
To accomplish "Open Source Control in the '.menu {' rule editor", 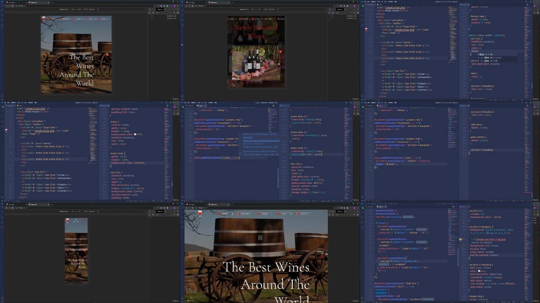I will (x=3, y=116).
